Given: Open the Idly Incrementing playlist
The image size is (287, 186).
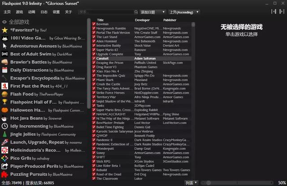Looking at the screenshot, I should pos(43,127).
